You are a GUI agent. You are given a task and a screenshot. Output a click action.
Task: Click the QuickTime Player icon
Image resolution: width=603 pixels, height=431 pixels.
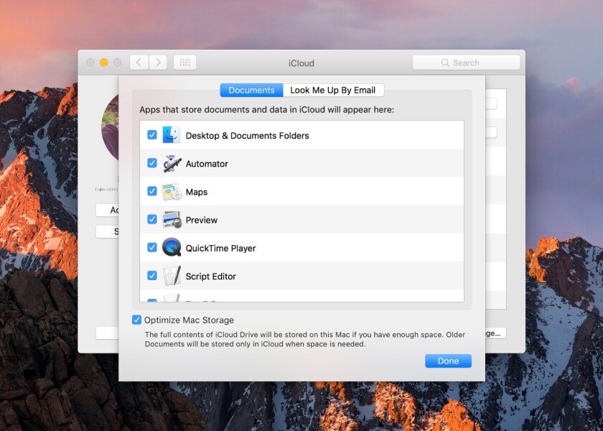(x=172, y=247)
